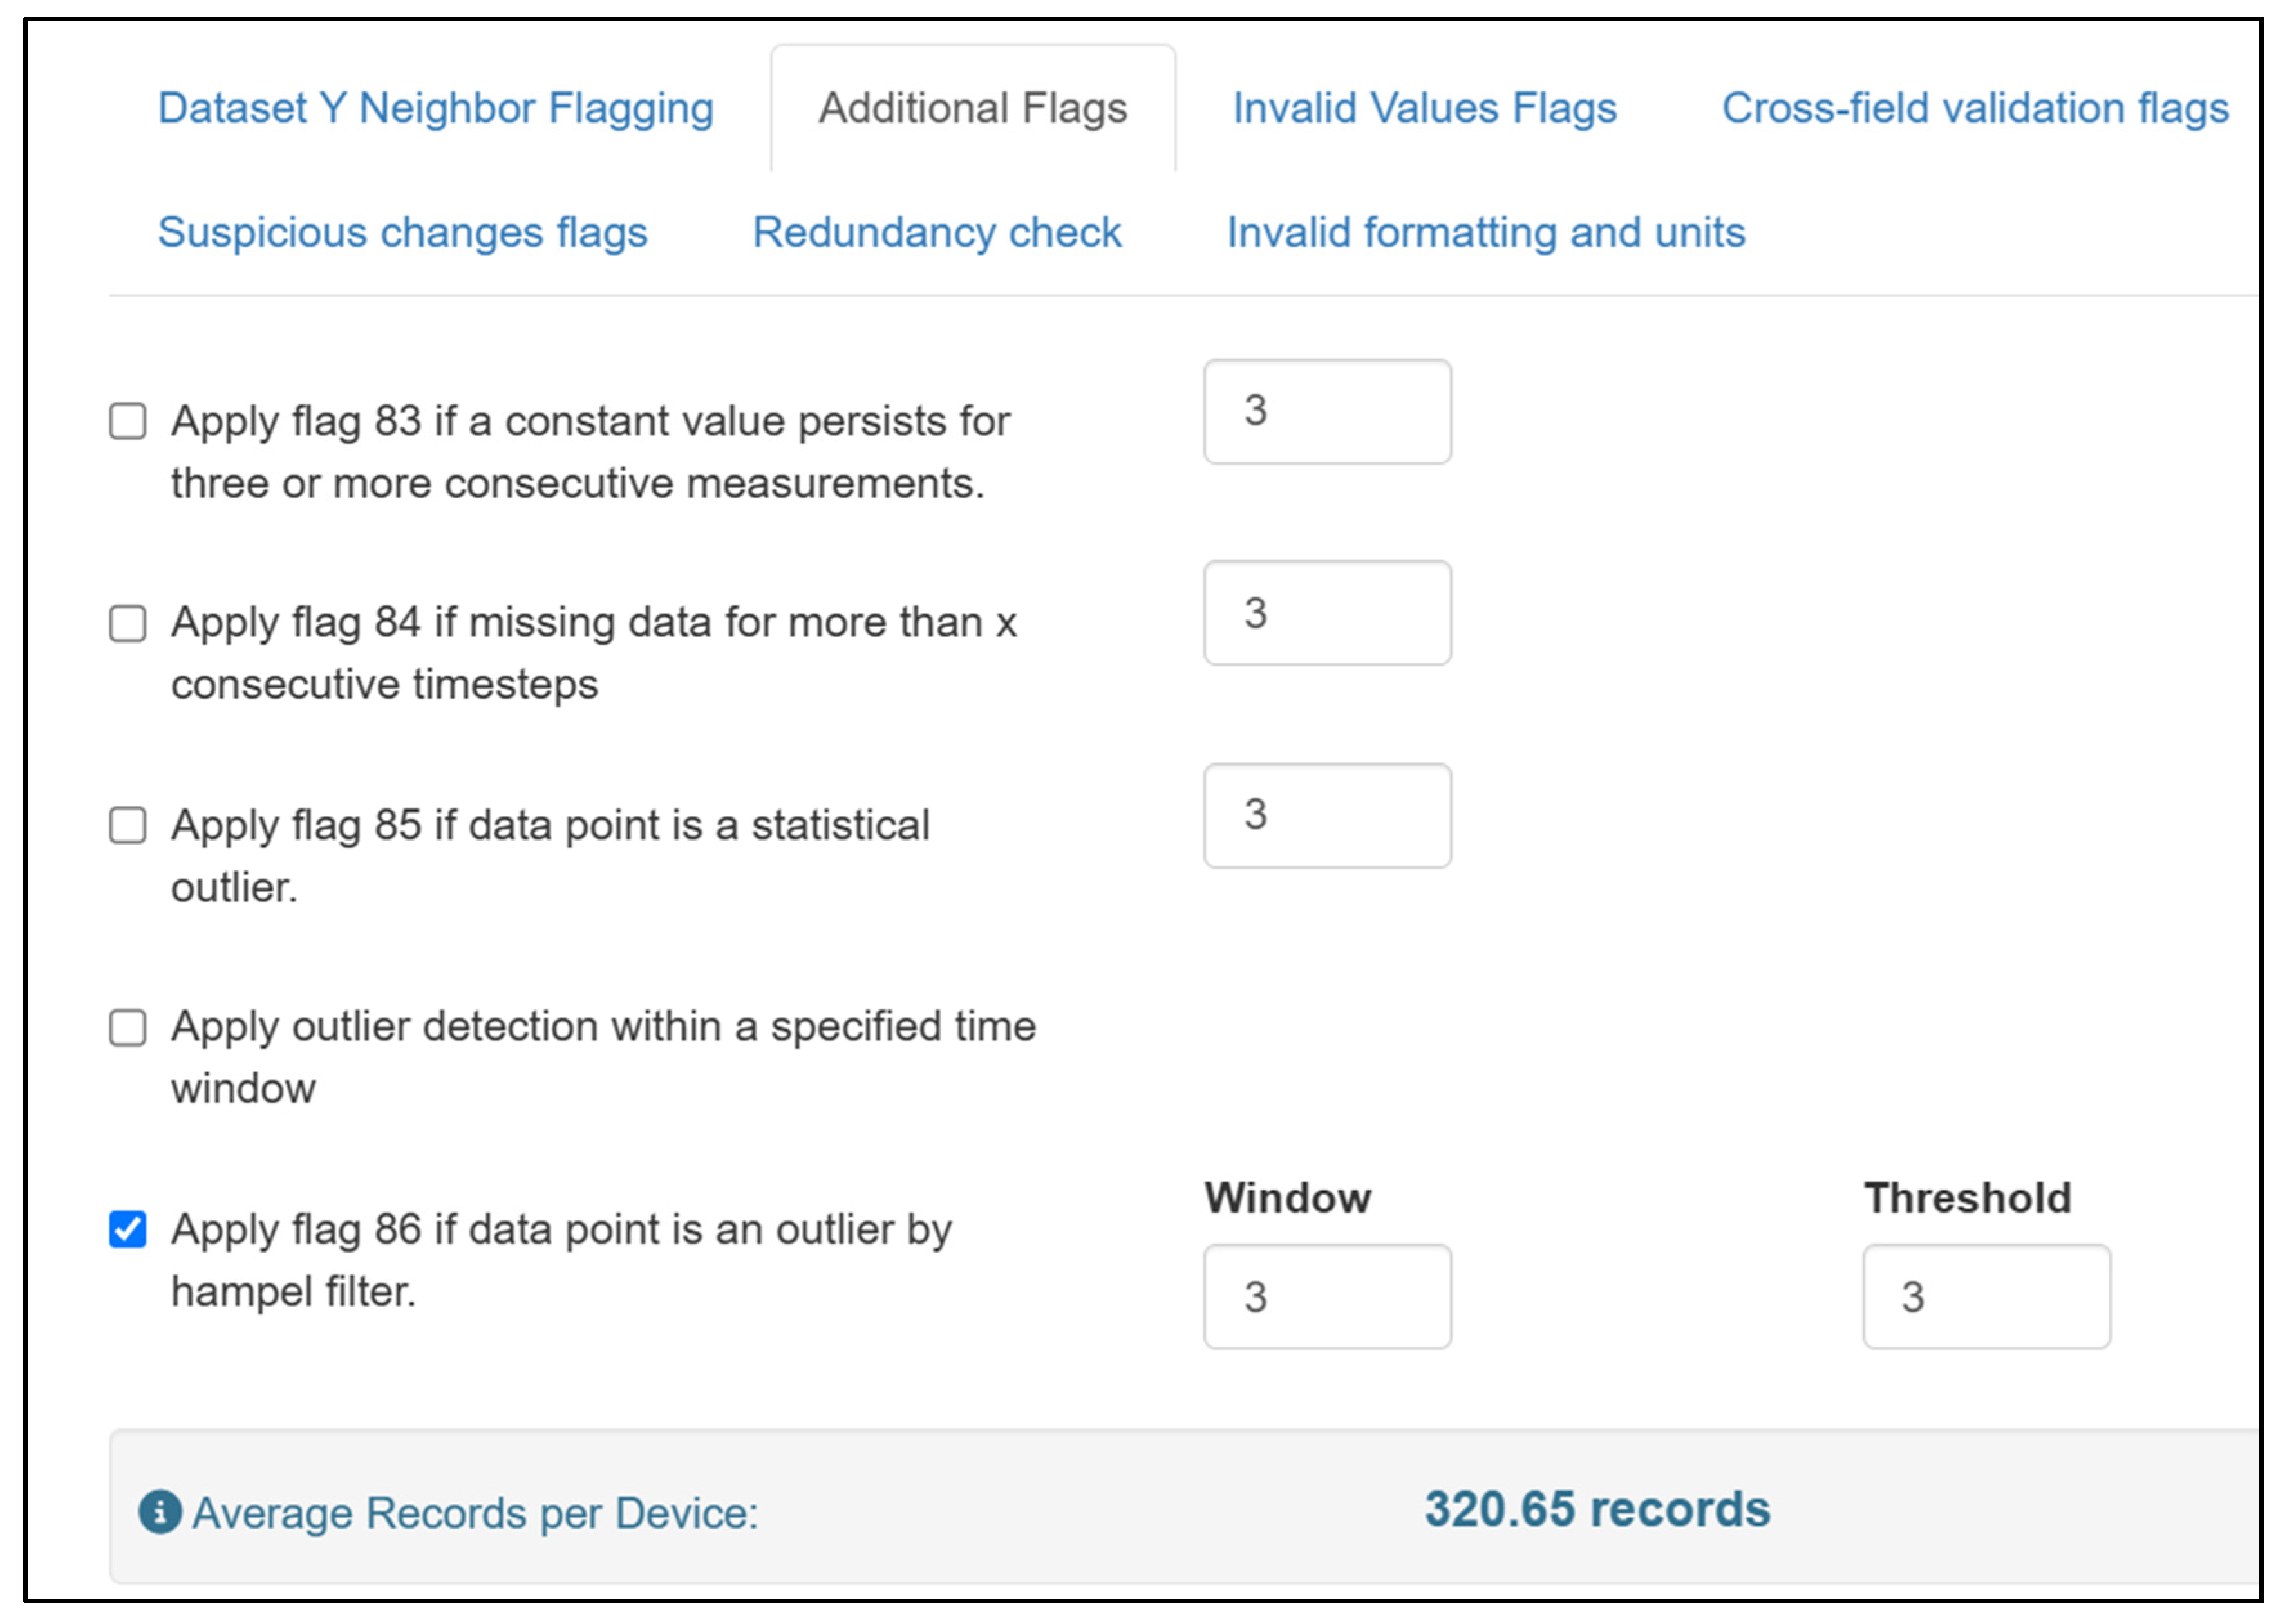Click the 320.65 records value text
This screenshot has height=1624, width=2287.
click(x=1597, y=1509)
